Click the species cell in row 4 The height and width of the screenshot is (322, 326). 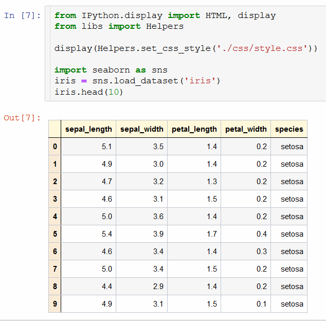coord(292,217)
